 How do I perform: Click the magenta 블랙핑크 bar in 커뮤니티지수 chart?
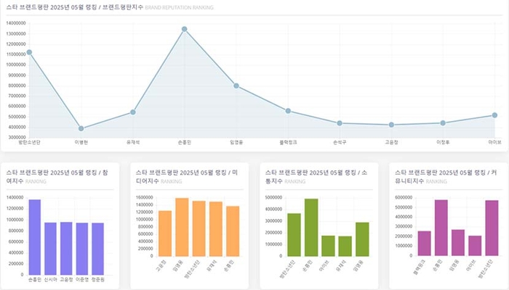pyautogui.click(x=424, y=244)
